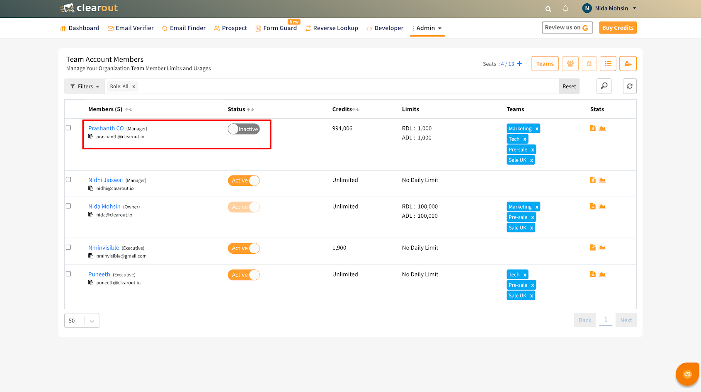Screen dimensions: 701x392
Task: Open Prashanth CO's stats chart icon
Action: pos(602,128)
